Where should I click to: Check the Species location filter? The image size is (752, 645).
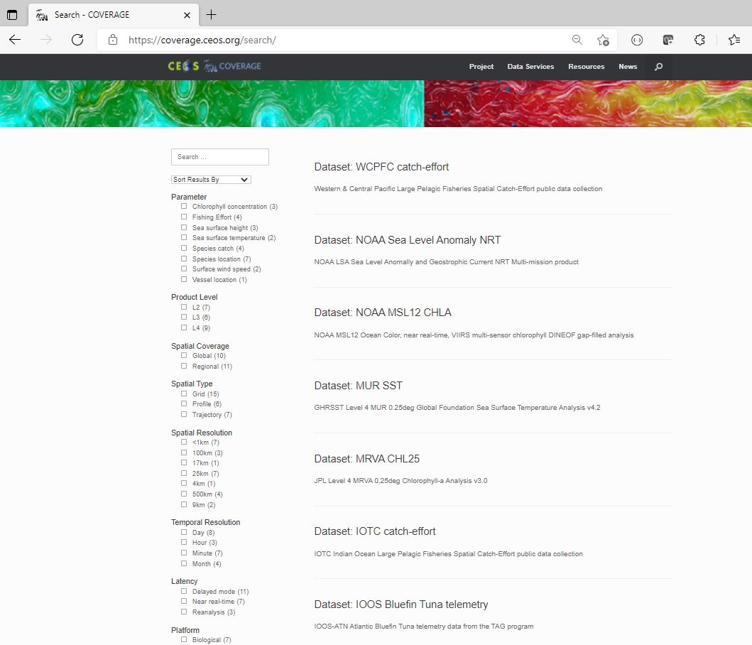tap(184, 259)
